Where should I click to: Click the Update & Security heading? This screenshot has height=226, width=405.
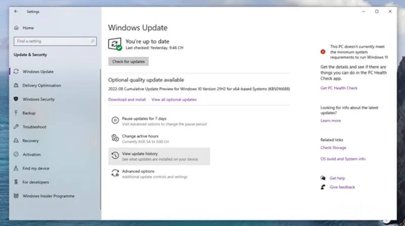click(x=30, y=54)
